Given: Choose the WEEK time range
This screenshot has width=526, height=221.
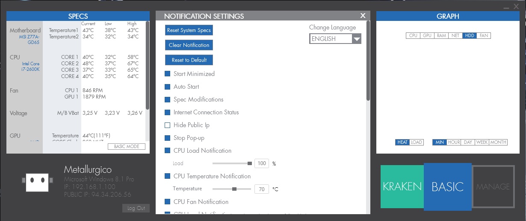Looking at the screenshot, I should coord(482,142).
